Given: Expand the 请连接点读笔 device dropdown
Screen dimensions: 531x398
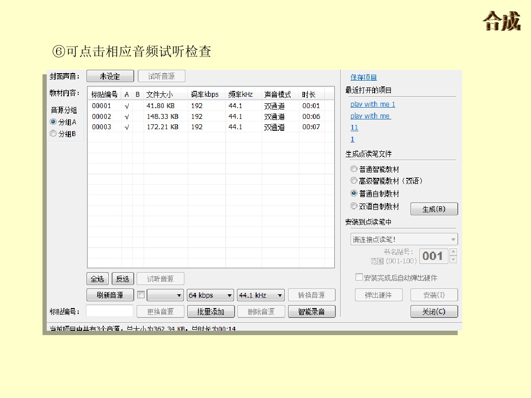Looking at the screenshot, I should click(x=404, y=239).
